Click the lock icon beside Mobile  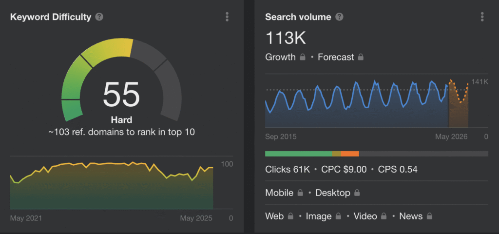click(300, 193)
